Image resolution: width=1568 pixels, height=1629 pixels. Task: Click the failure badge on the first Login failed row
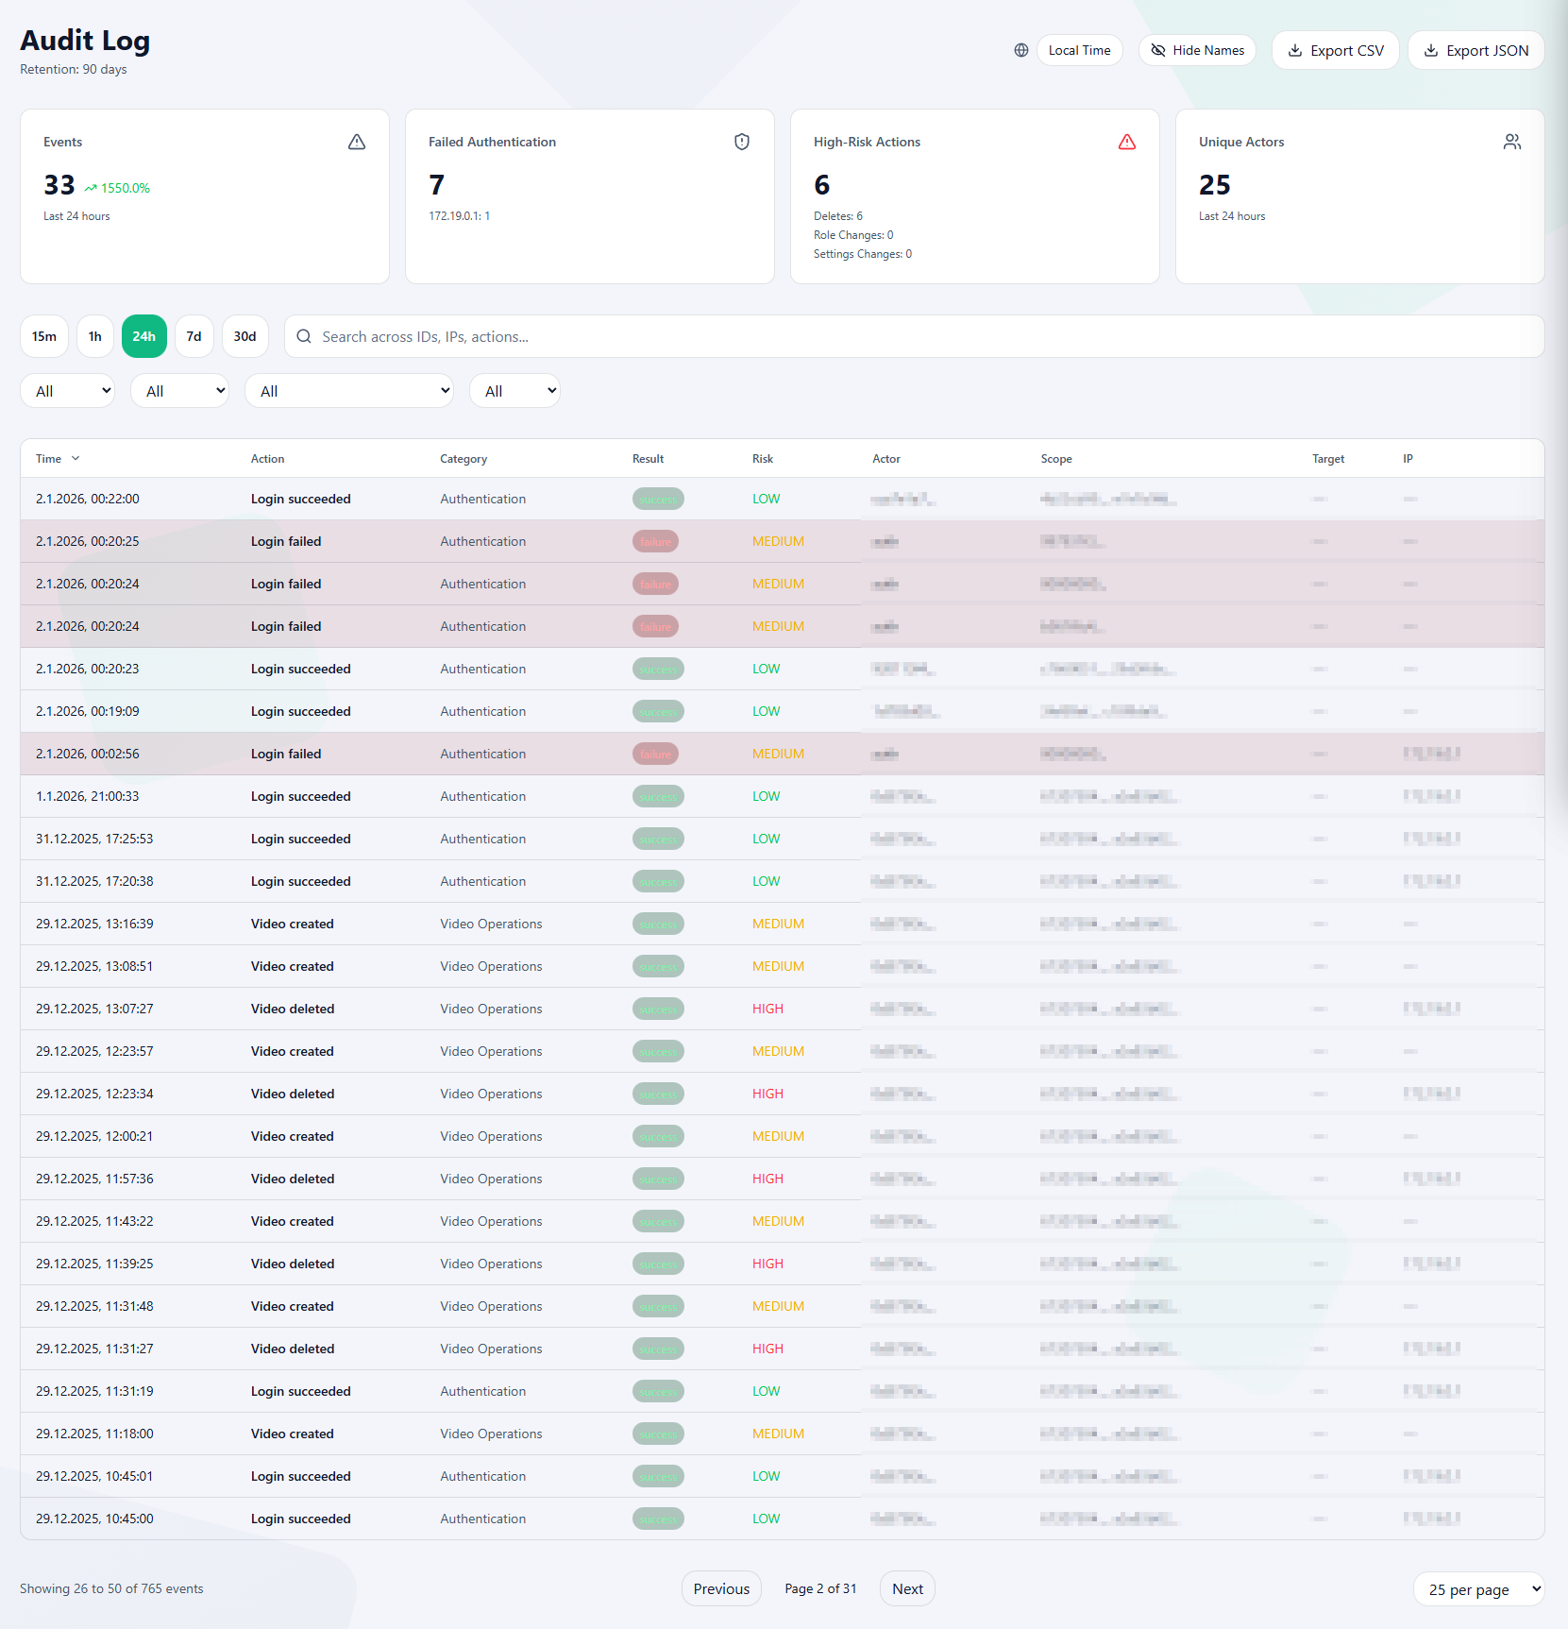click(x=655, y=541)
